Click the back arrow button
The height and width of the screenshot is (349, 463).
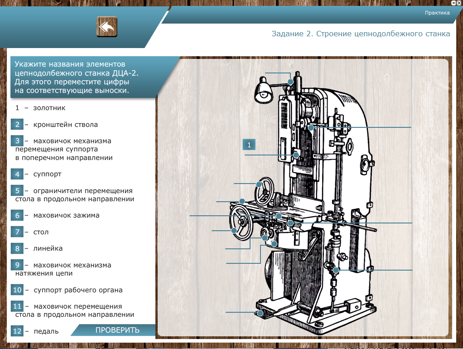pyautogui.click(x=107, y=27)
